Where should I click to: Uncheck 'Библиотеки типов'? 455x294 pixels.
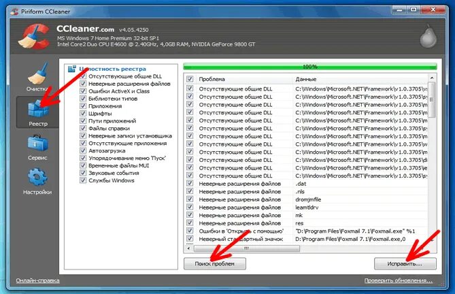pyautogui.click(x=83, y=99)
